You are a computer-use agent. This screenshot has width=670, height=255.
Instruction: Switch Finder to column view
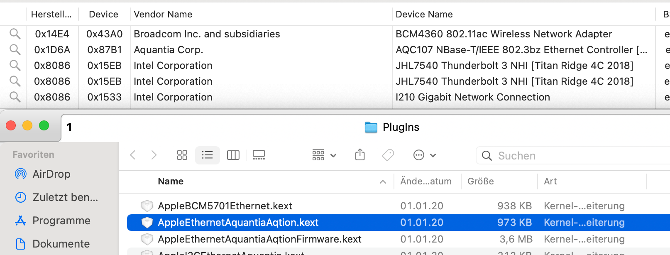233,155
